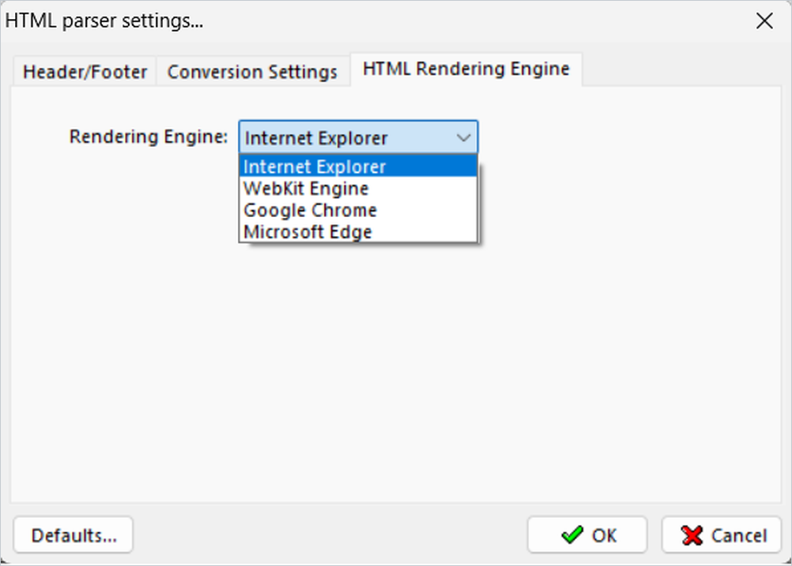The width and height of the screenshot is (792, 566).
Task: Select Internet Explorer from the dropdown list
Action: pyautogui.click(x=358, y=166)
